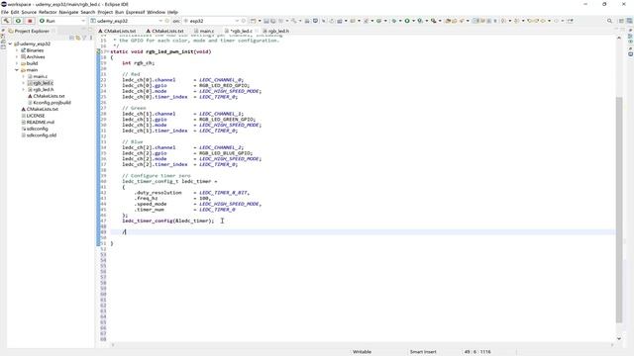Expand the build folder
Screen dimensions: 634x356
17,63
